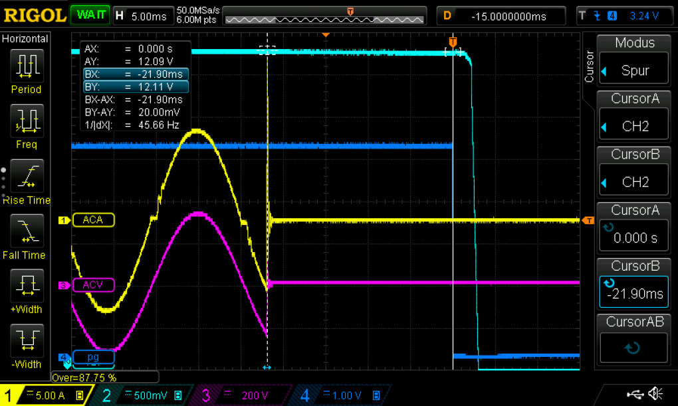678x406 pixels.
Task: Click the USB connection status icon
Action: (x=635, y=393)
